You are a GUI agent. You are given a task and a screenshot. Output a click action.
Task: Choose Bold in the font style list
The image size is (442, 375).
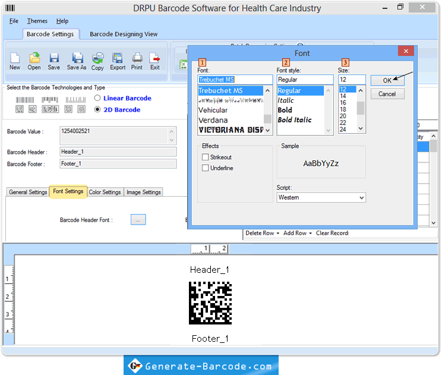pos(300,110)
